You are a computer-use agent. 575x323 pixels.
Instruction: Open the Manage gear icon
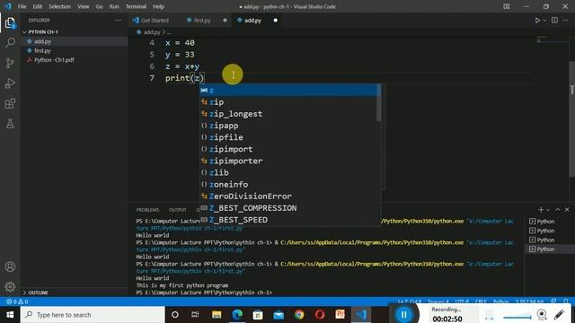coord(10,286)
